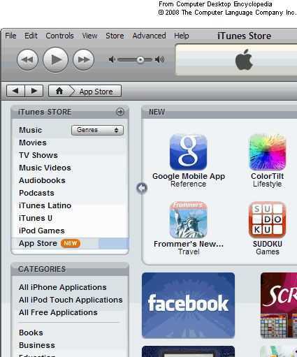Click the Scrabble banner thumbnail
The height and width of the screenshot is (357, 297).
click(x=279, y=305)
